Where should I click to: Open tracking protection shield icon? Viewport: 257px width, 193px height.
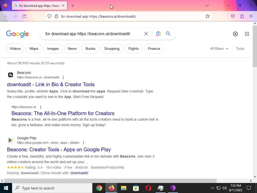[x=49, y=16]
